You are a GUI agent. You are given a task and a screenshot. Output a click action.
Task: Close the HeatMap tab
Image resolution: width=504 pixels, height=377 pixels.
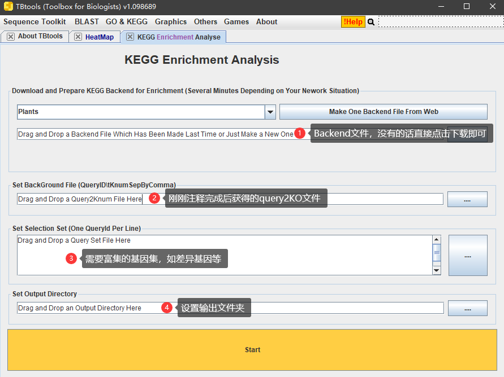(78, 37)
